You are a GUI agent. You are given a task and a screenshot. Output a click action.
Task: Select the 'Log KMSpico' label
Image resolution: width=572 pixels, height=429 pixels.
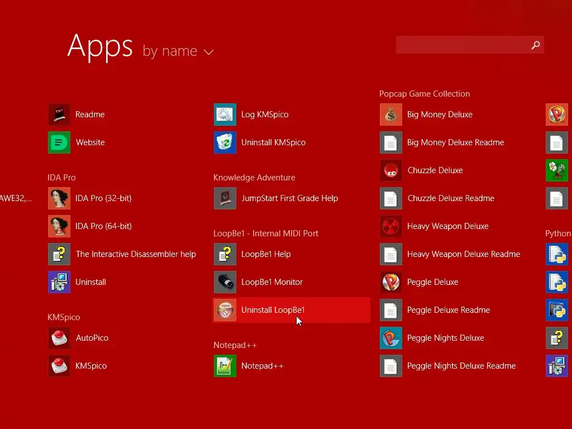[265, 115]
